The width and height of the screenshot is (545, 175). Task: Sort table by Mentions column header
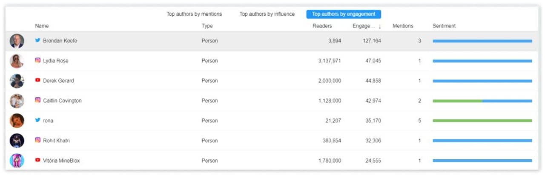[x=403, y=26]
